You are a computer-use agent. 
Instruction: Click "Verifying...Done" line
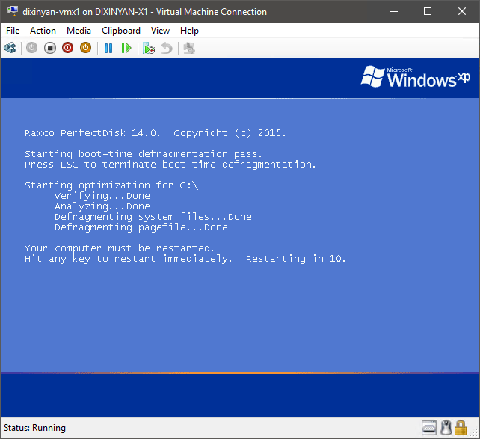pos(102,196)
